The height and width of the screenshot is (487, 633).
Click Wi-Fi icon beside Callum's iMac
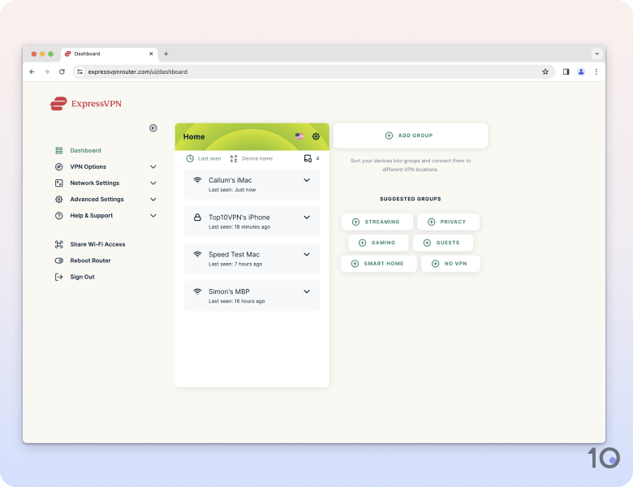[x=197, y=180]
